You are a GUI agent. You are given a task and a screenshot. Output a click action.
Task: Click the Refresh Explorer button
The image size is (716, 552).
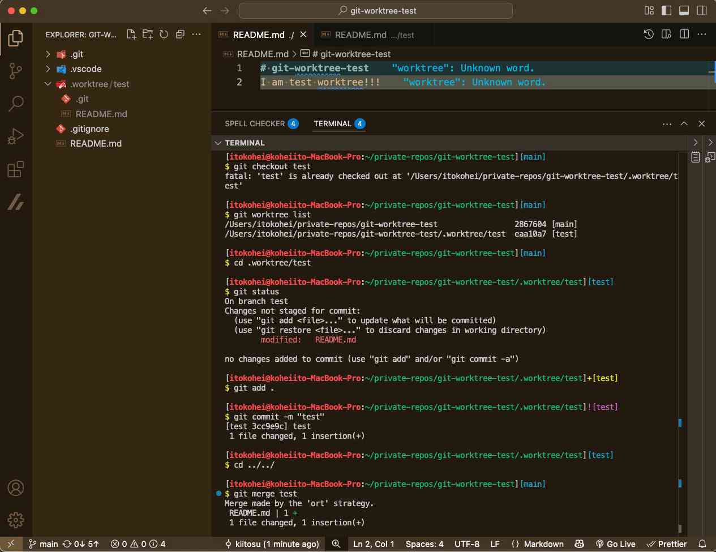[x=164, y=35]
